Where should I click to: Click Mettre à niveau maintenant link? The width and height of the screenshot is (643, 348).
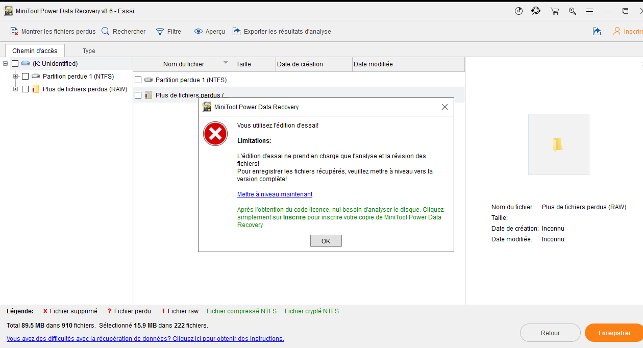(x=275, y=194)
